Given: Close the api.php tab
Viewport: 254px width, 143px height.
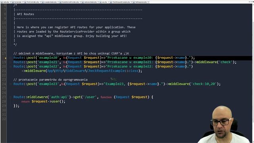Looking at the screenshot, I should tap(108, 2).
